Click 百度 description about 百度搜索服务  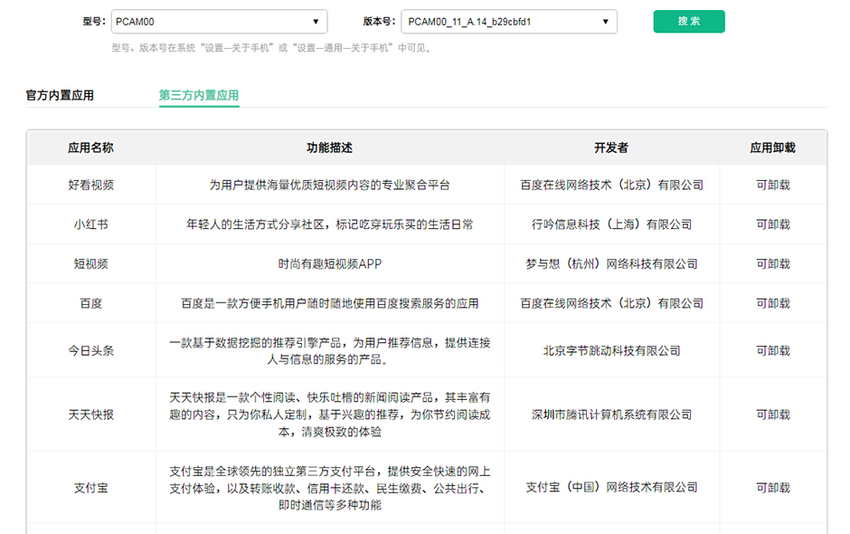tap(329, 303)
